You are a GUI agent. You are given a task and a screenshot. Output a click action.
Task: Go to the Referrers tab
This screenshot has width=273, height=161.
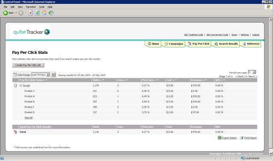[251, 44]
